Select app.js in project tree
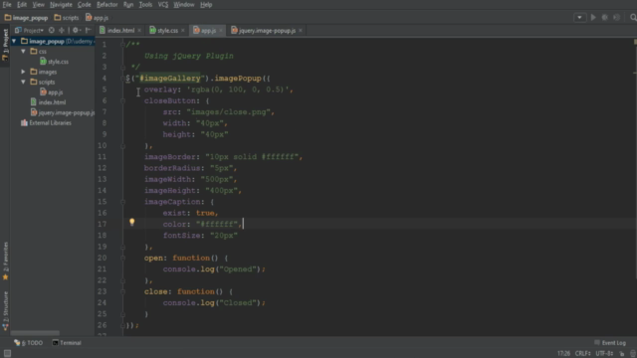The height and width of the screenshot is (358, 637). (x=51, y=92)
